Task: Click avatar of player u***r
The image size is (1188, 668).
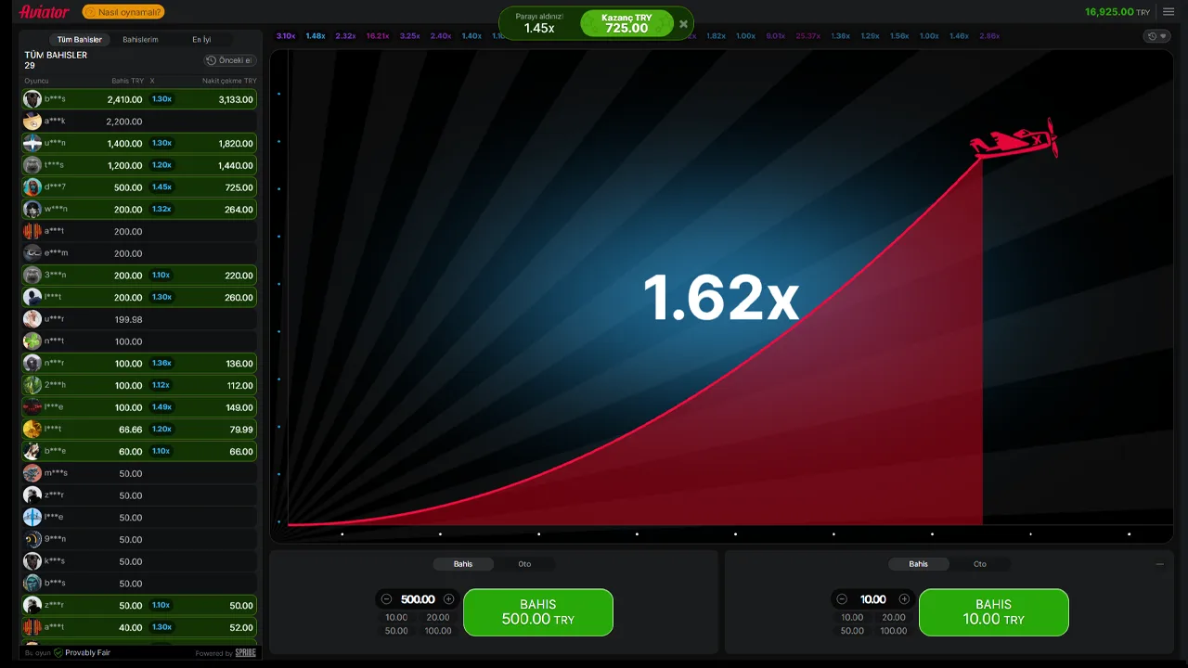Action: [32, 319]
